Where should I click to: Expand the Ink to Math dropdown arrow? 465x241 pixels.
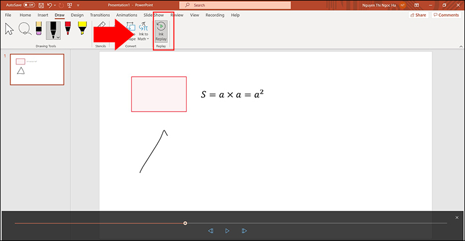tap(148, 39)
